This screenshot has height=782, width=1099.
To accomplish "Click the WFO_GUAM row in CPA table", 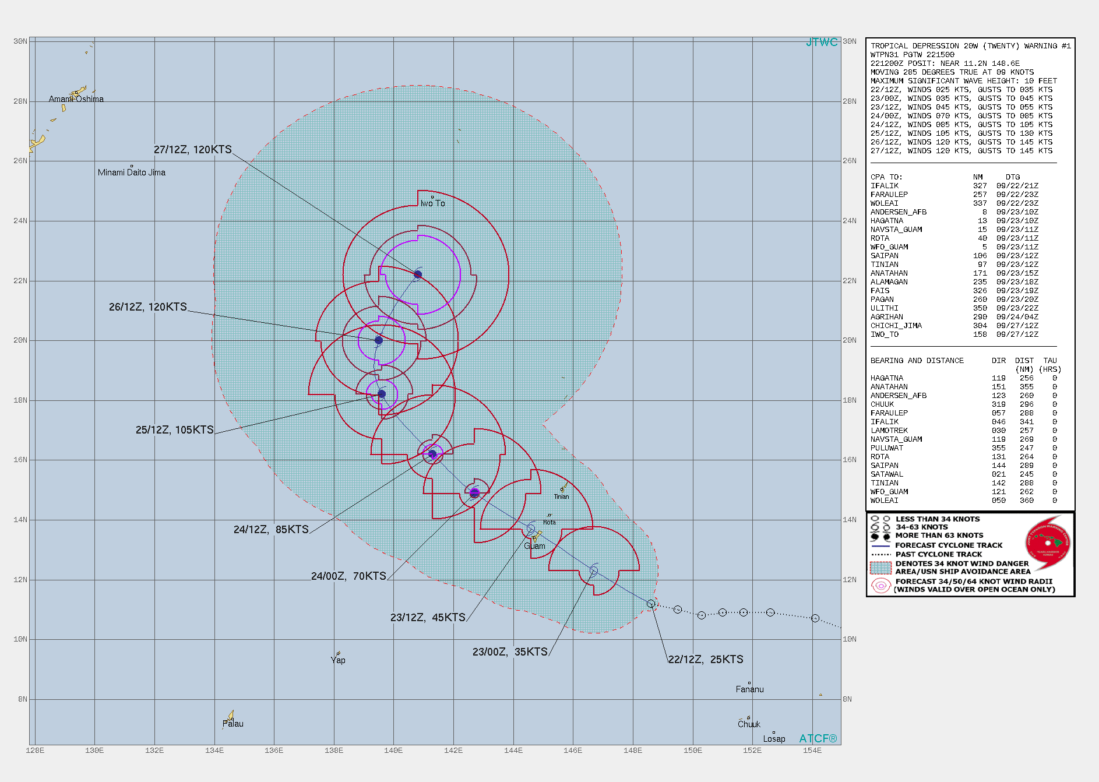I will coord(954,247).
